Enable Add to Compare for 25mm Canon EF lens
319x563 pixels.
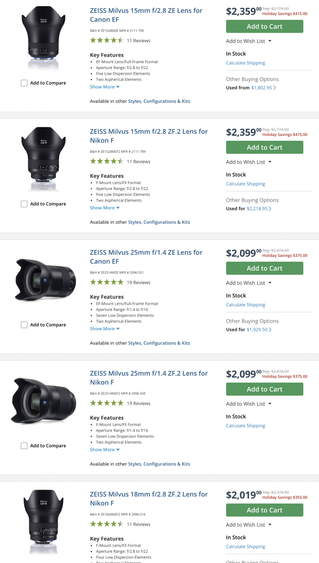24,325
